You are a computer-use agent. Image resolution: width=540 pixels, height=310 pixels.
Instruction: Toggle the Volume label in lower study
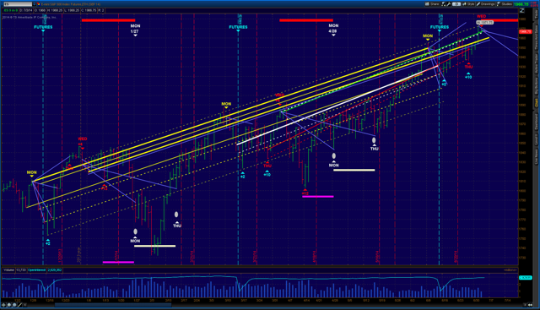point(9,270)
